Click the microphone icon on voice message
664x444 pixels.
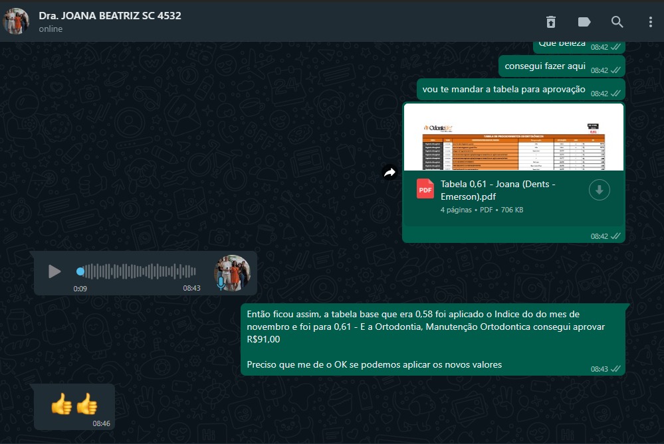[x=221, y=283]
